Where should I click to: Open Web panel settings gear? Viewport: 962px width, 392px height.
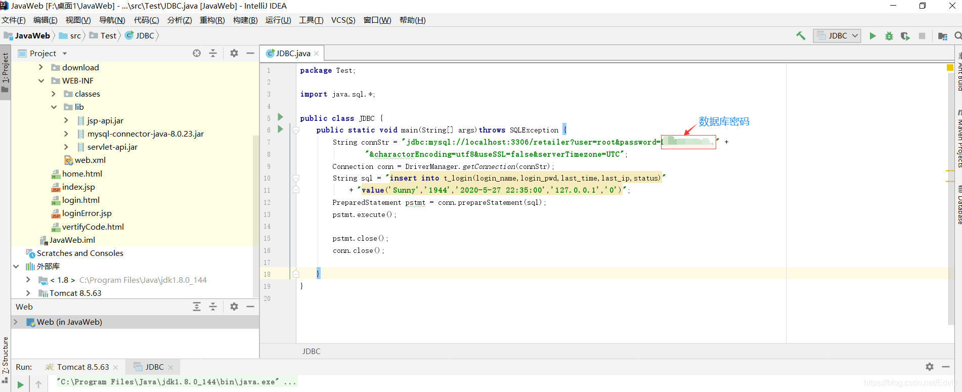point(234,307)
